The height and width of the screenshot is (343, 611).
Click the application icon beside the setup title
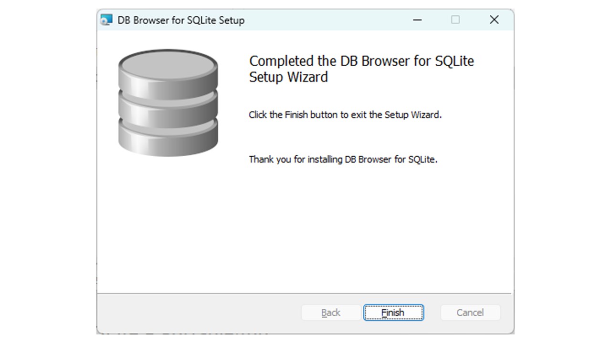coord(106,20)
